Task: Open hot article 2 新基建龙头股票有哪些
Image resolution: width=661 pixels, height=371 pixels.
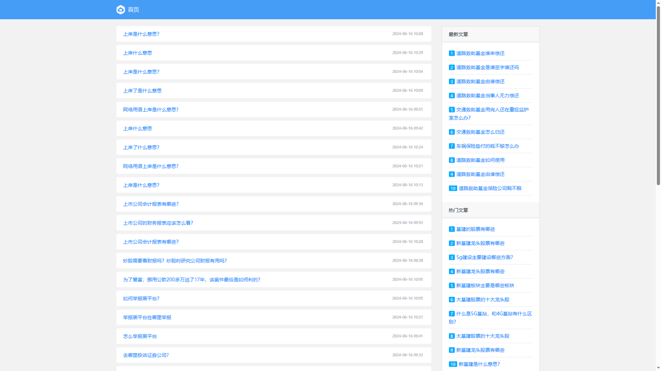Action: [480, 243]
